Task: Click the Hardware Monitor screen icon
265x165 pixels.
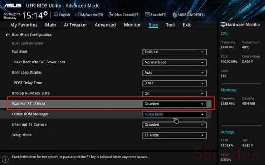Action: point(223,25)
